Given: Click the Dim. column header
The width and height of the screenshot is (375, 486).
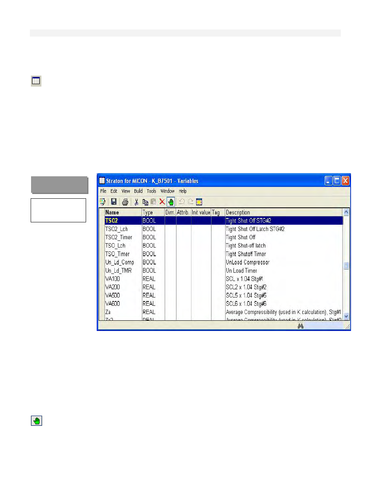Looking at the screenshot, I should 170,213.
